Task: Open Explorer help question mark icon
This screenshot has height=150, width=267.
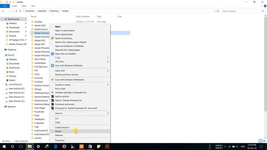Action: 265,6
